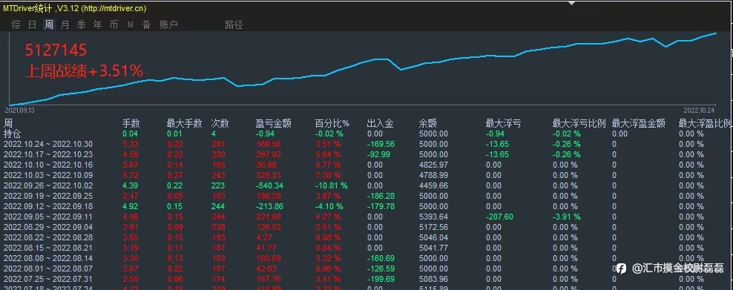
Task: Click the -213.86 loss amount cell
Action: [270, 206]
